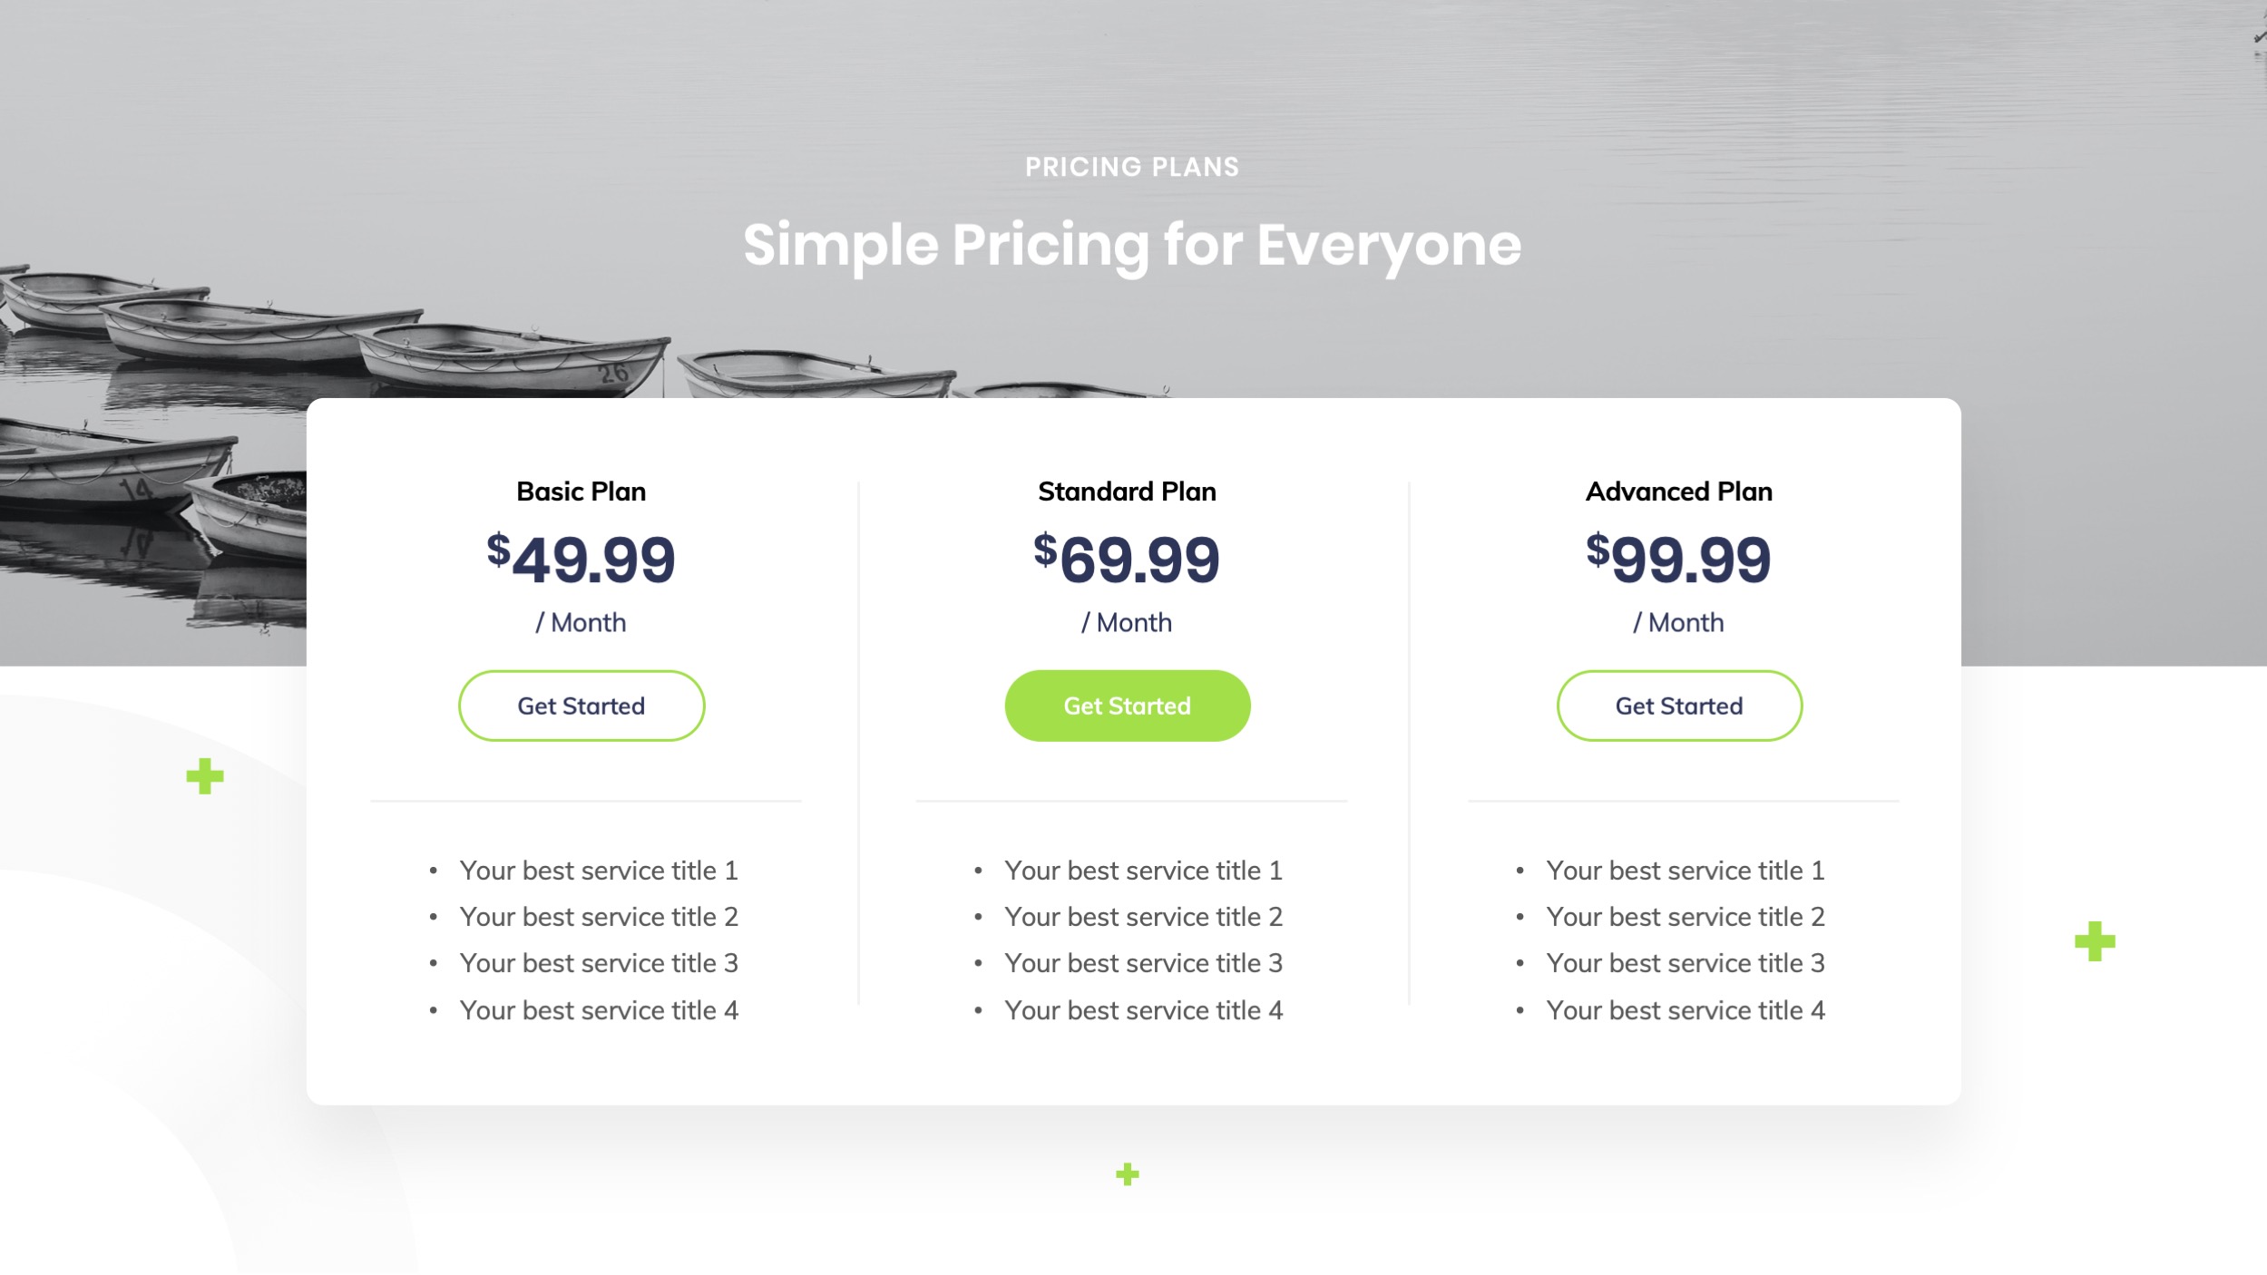Click the $49.99 price

[x=581, y=559]
